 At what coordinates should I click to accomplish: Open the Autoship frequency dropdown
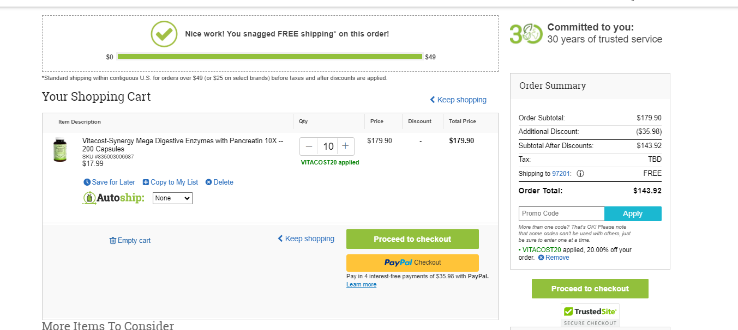(172, 198)
